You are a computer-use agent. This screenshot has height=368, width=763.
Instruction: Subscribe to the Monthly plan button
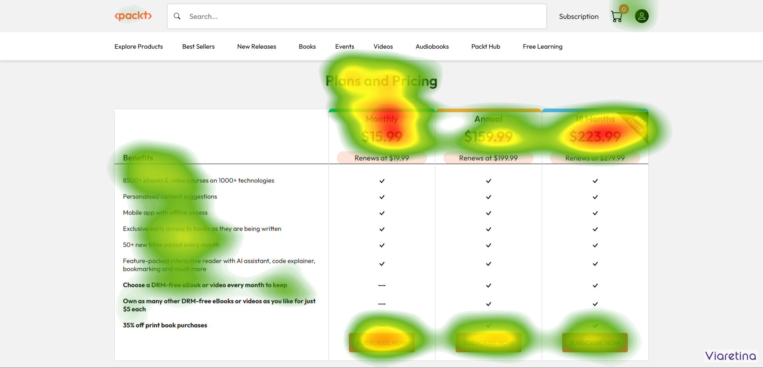point(382,343)
